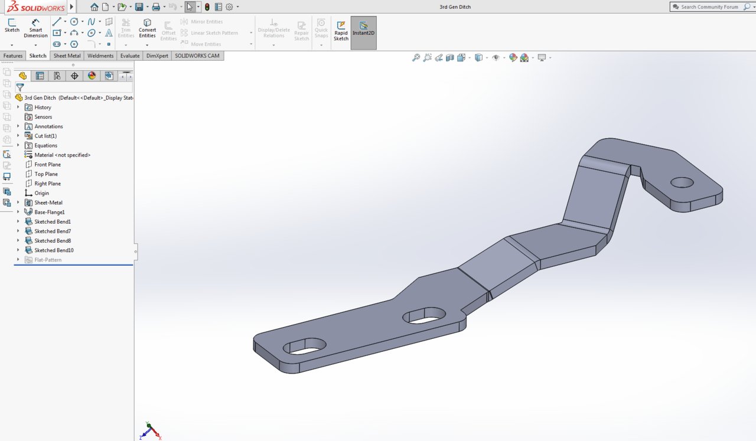The height and width of the screenshot is (441, 756).
Task: Save the document
Action: (x=139, y=7)
